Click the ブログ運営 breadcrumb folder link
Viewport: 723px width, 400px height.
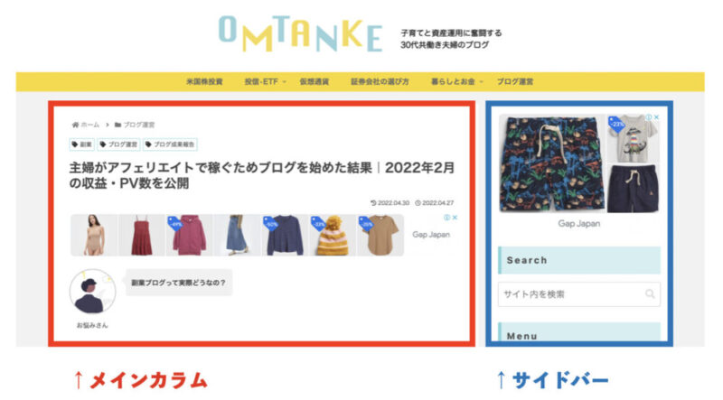135,125
